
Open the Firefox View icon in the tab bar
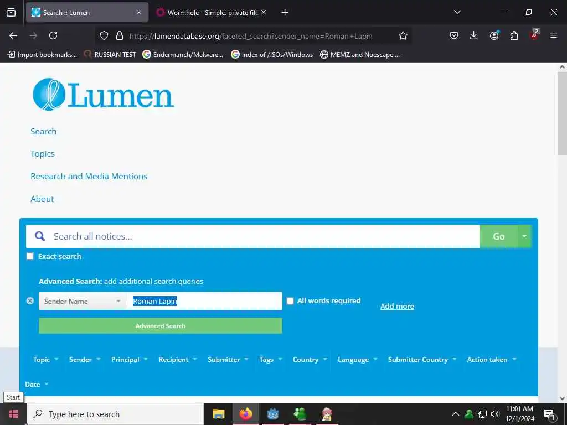(11, 12)
